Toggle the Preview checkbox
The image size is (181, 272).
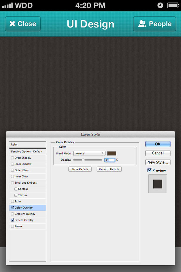(150, 170)
